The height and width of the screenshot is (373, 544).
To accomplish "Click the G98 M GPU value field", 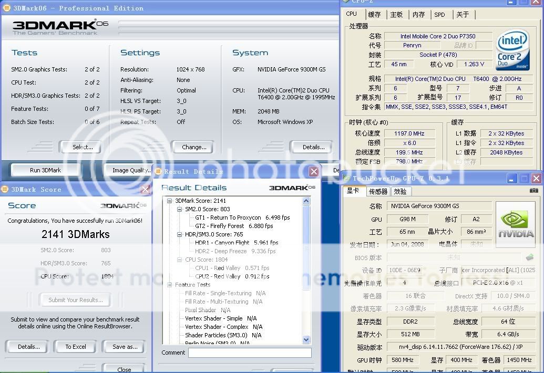I will (x=407, y=219).
